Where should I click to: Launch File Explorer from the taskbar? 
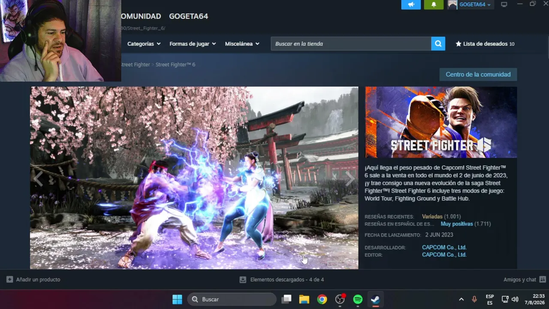304,299
